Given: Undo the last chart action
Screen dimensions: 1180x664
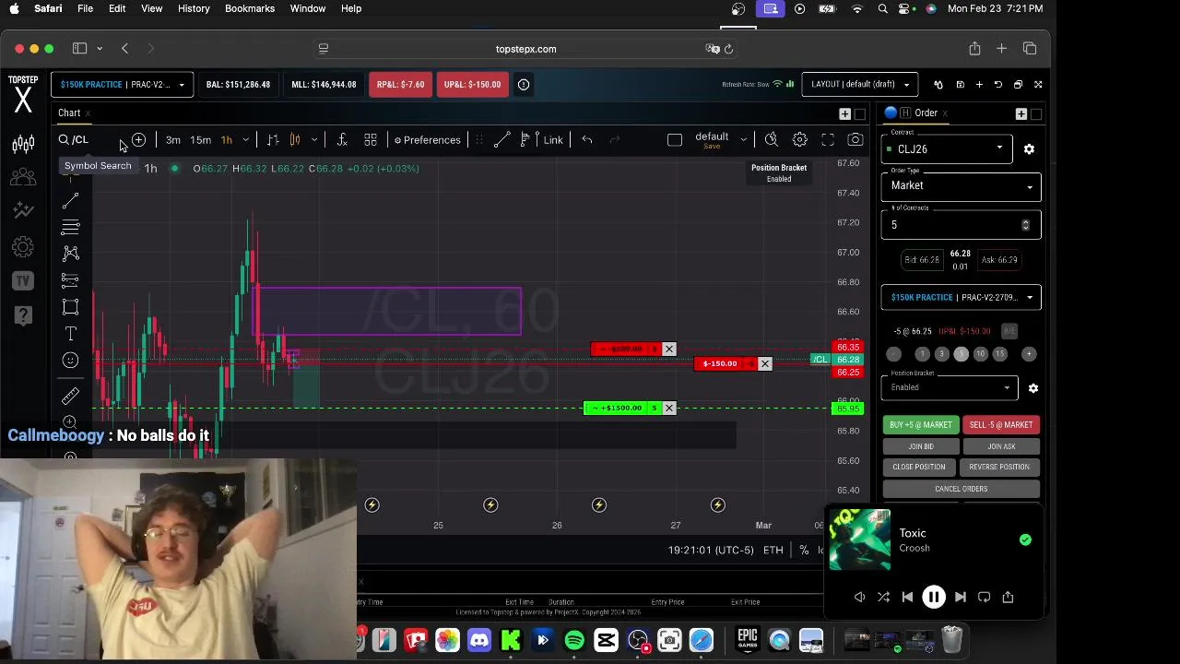Looking at the screenshot, I should 587,140.
